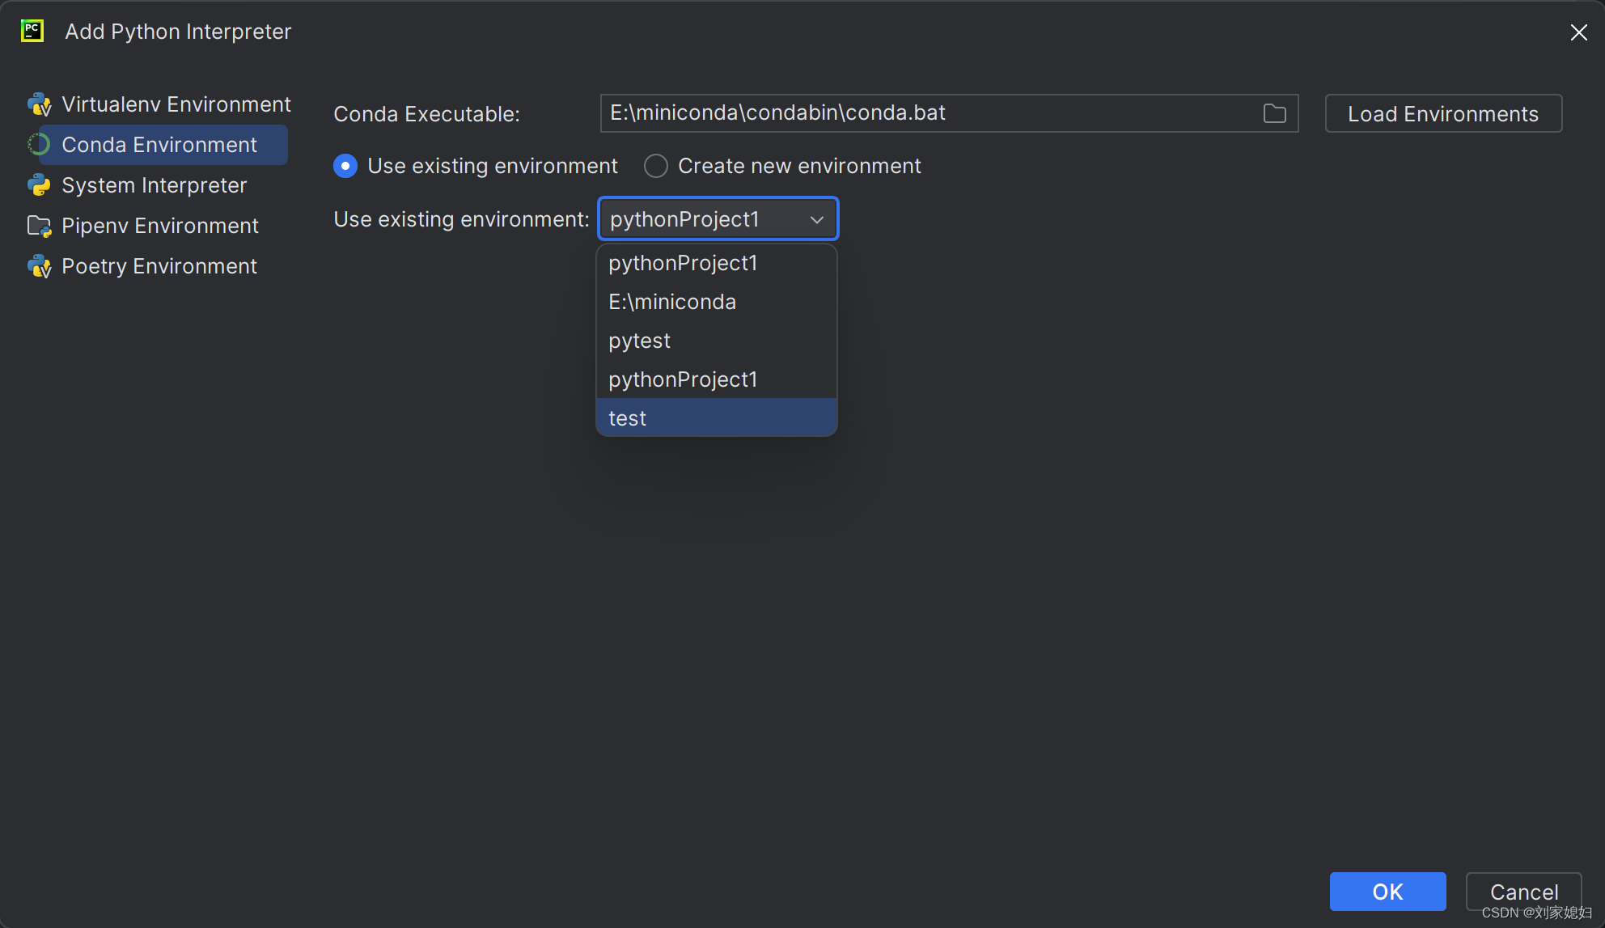
Task: Collapse the existing environment dropdown arrow
Action: pos(817,219)
